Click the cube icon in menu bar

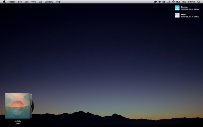point(160,2)
